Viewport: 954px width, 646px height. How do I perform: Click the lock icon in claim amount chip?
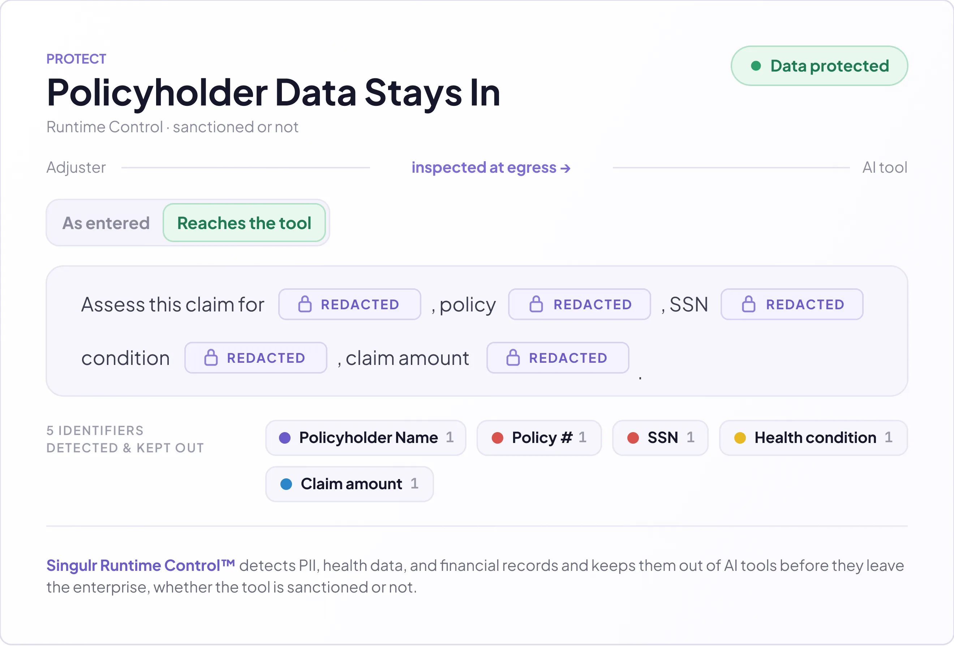click(513, 358)
